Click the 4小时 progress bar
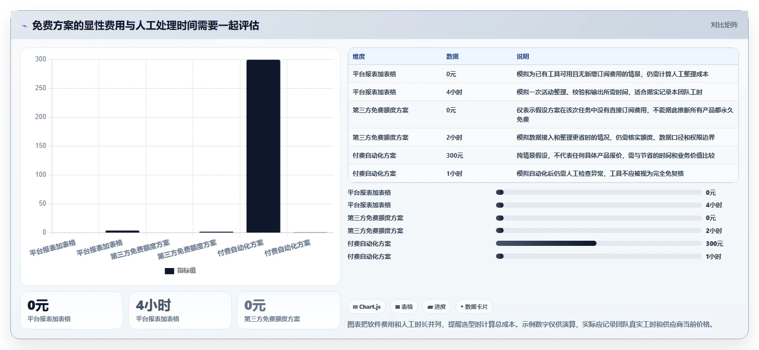759x350 pixels. tap(599, 205)
